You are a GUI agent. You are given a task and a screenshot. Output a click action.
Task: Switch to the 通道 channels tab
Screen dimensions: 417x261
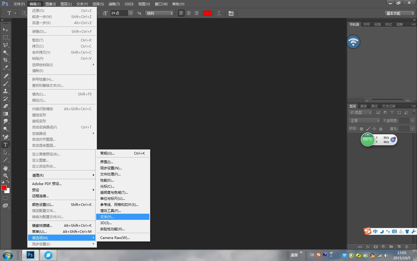(x=363, y=106)
